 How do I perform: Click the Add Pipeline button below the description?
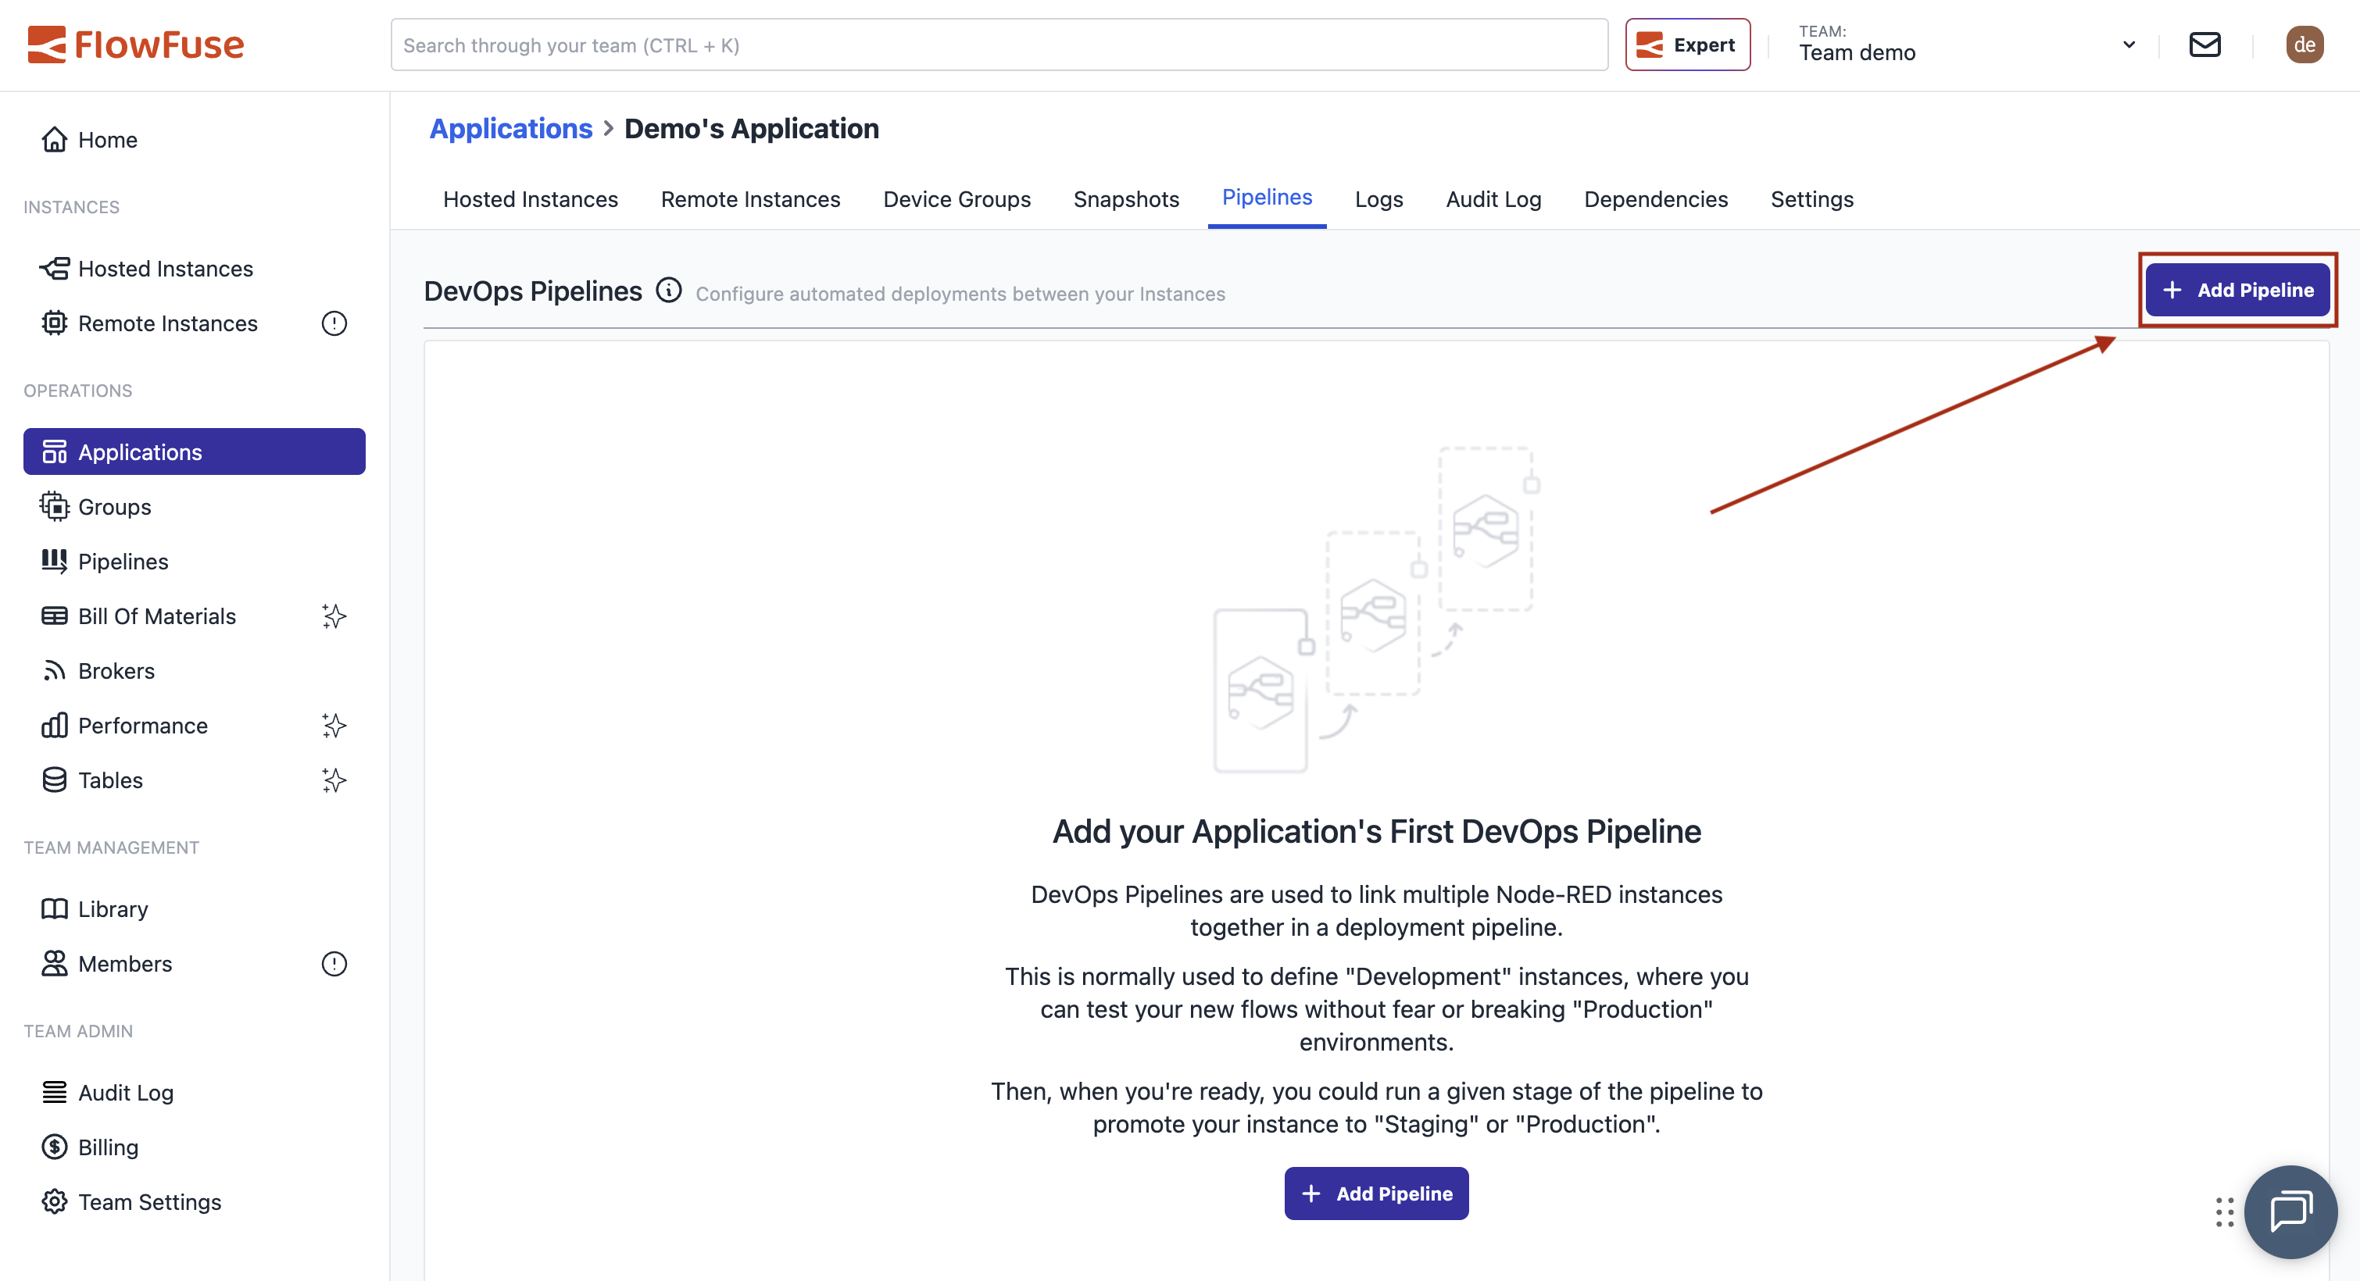click(x=1376, y=1193)
